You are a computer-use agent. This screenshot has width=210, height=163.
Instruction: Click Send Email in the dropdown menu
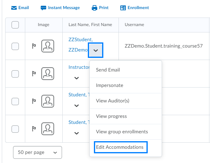point(108,70)
